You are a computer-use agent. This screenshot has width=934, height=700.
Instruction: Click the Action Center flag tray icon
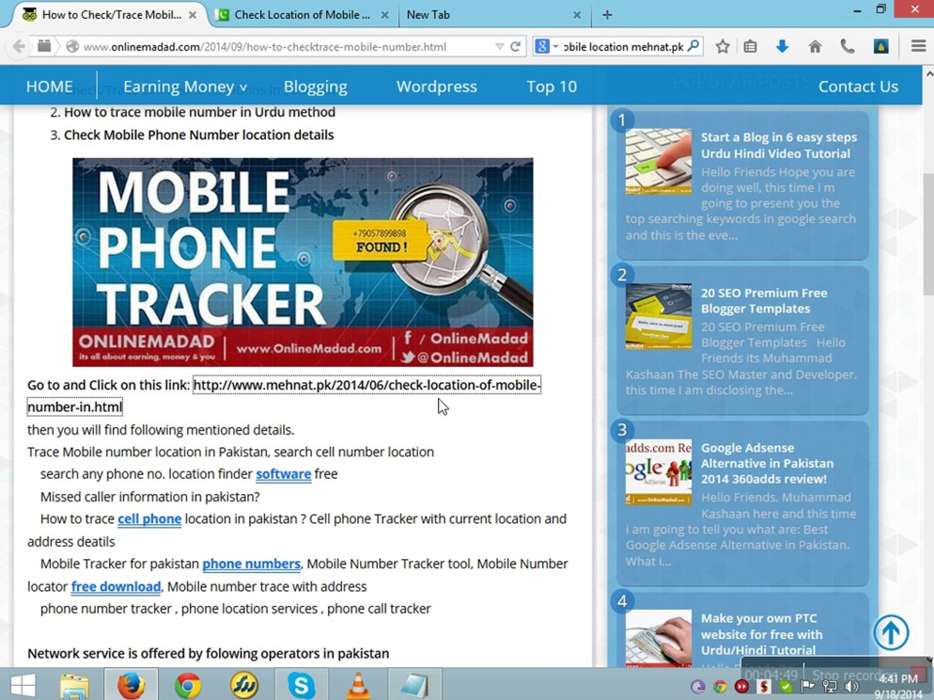tap(808, 686)
